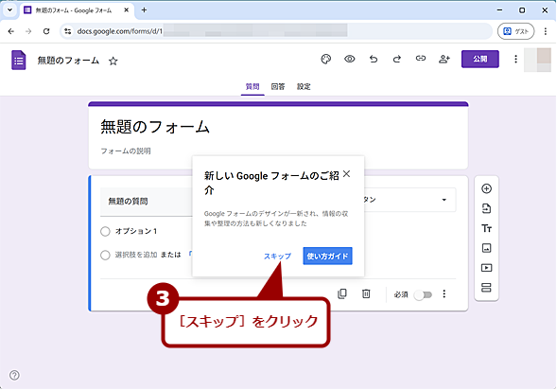Add collaborators to the form
Image resolution: width=557 pixels, height=390 pixels.
click(444, 59)
